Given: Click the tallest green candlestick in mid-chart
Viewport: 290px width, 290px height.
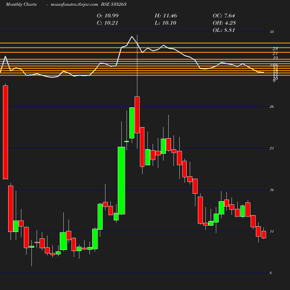Looking at the screenshot, I should click(x=121, y=180).
